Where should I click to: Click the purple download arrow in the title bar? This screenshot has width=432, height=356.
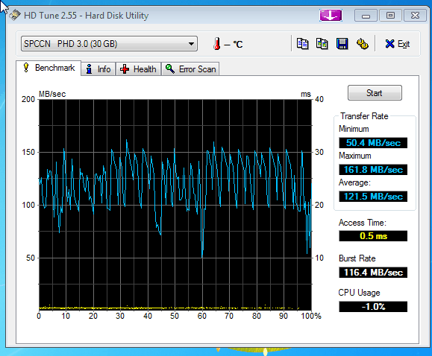(x=331, y=16)
